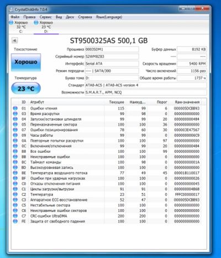221x258 pixels.
Task: Click the status icon for attribute 05 Переназначенные сектора
Action: pos(15,125)
